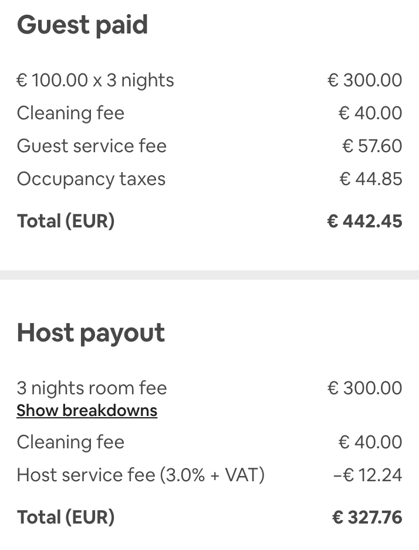Select the € 40.00 cleaning fee under Host payout
Screen dimensions: 419x550
coord(370,442)
